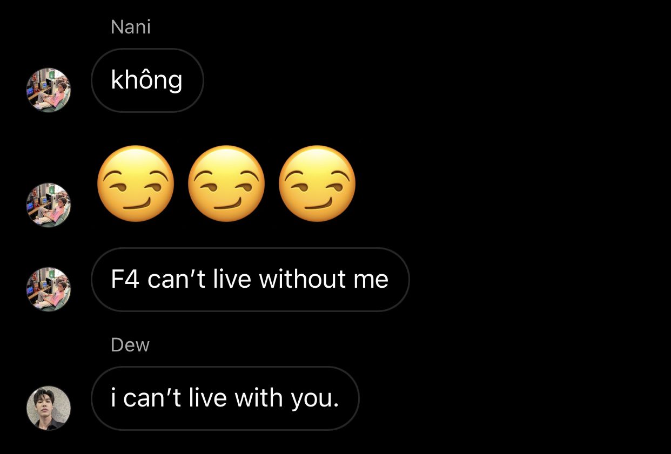Click "can't" in Nani's F4 message

point(177,280)
